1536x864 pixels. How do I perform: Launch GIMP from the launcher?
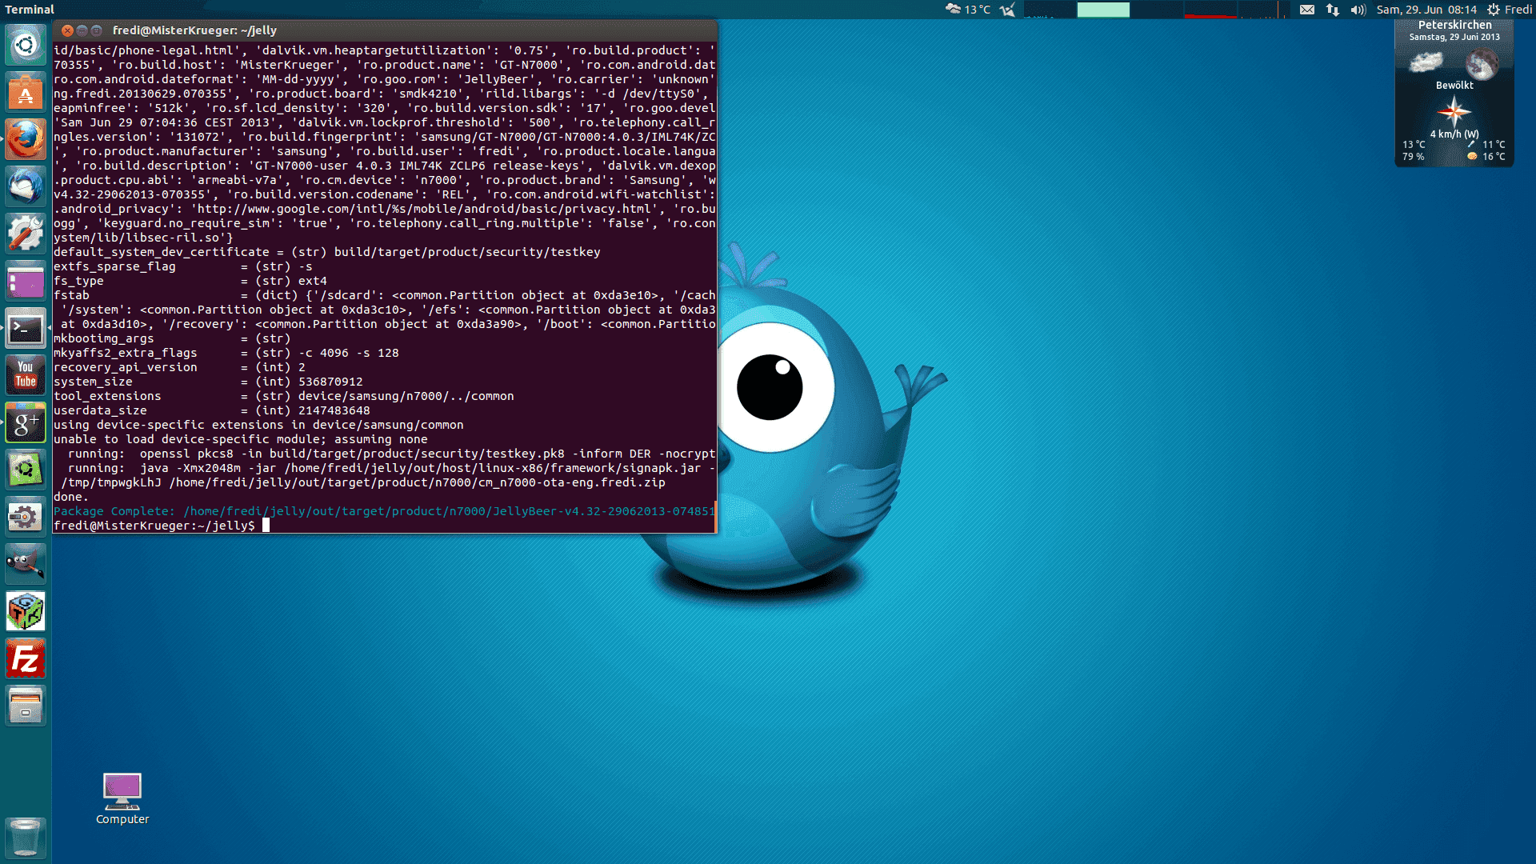click(26, 565)
